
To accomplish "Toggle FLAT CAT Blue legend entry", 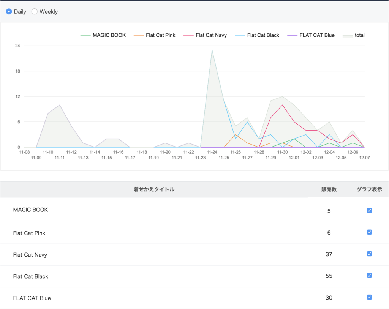I will (x=311, y=35).
